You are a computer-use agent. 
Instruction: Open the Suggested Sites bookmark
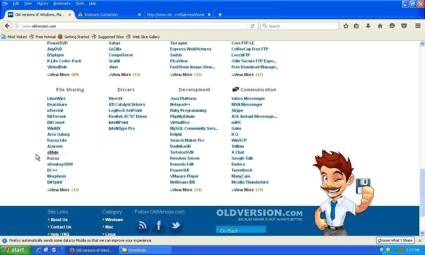tap(108, 37)
